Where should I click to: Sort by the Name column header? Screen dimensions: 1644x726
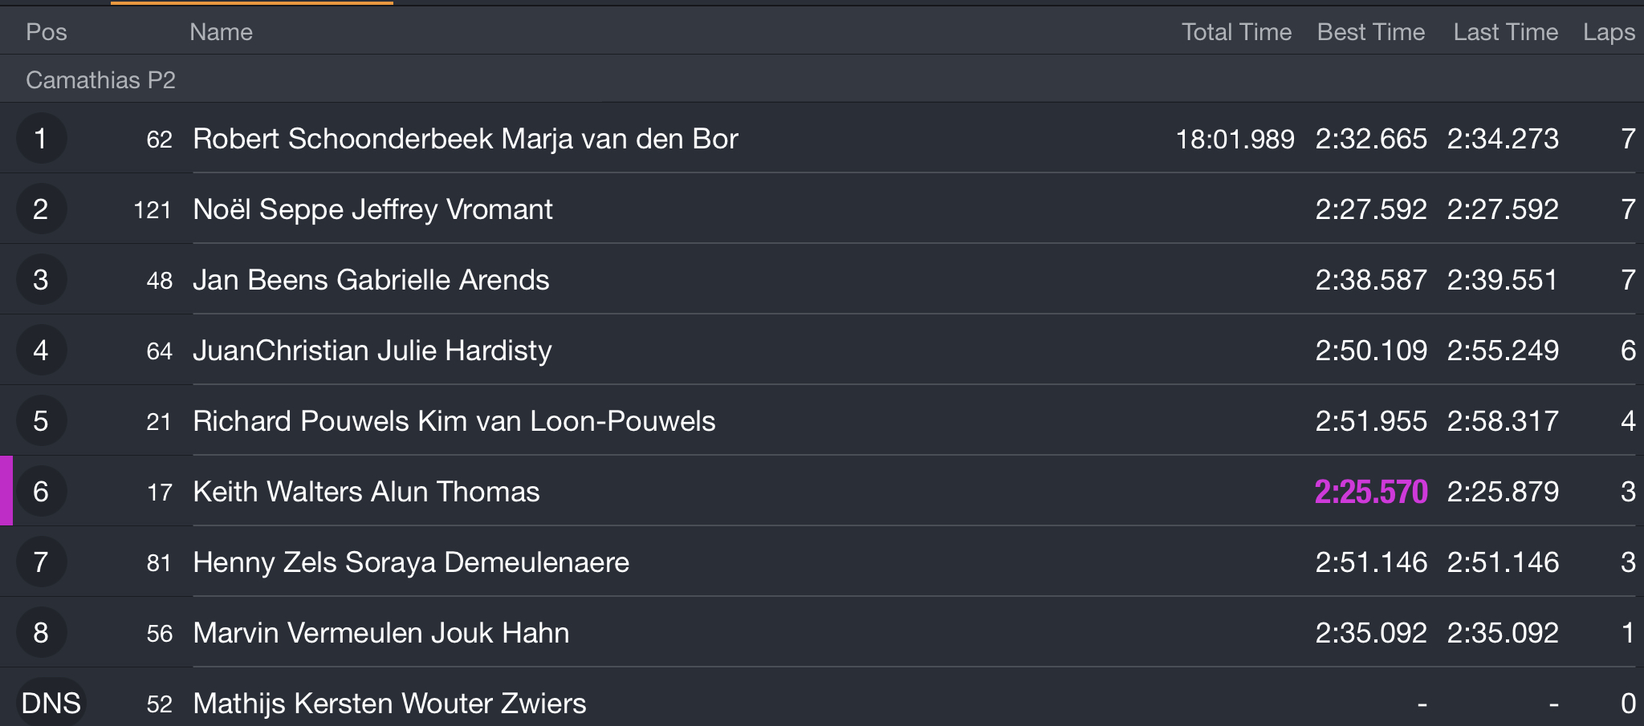click(221, 32)
